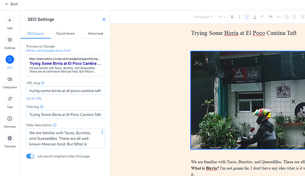This screenshot has height=176, width=305.
Task: Toggle Underline formatting
Action: [247, 17]
